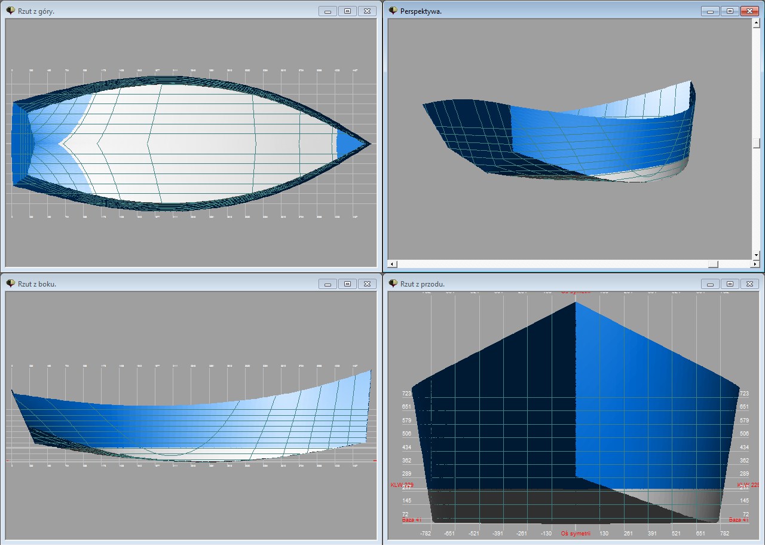The image size is (765, 545).
Task: Minimize the Rzut z przodu window
Action: pyautogui.click(x=710, y=284)
